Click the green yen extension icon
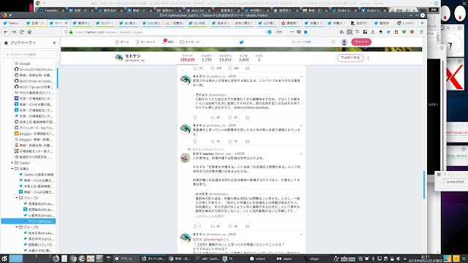The height and width of the screenshot is (263, 468). [404, 32]
